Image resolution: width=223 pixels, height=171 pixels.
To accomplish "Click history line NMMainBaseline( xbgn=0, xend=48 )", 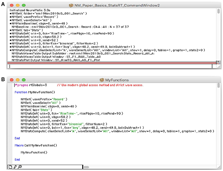I will pos(38,23).
